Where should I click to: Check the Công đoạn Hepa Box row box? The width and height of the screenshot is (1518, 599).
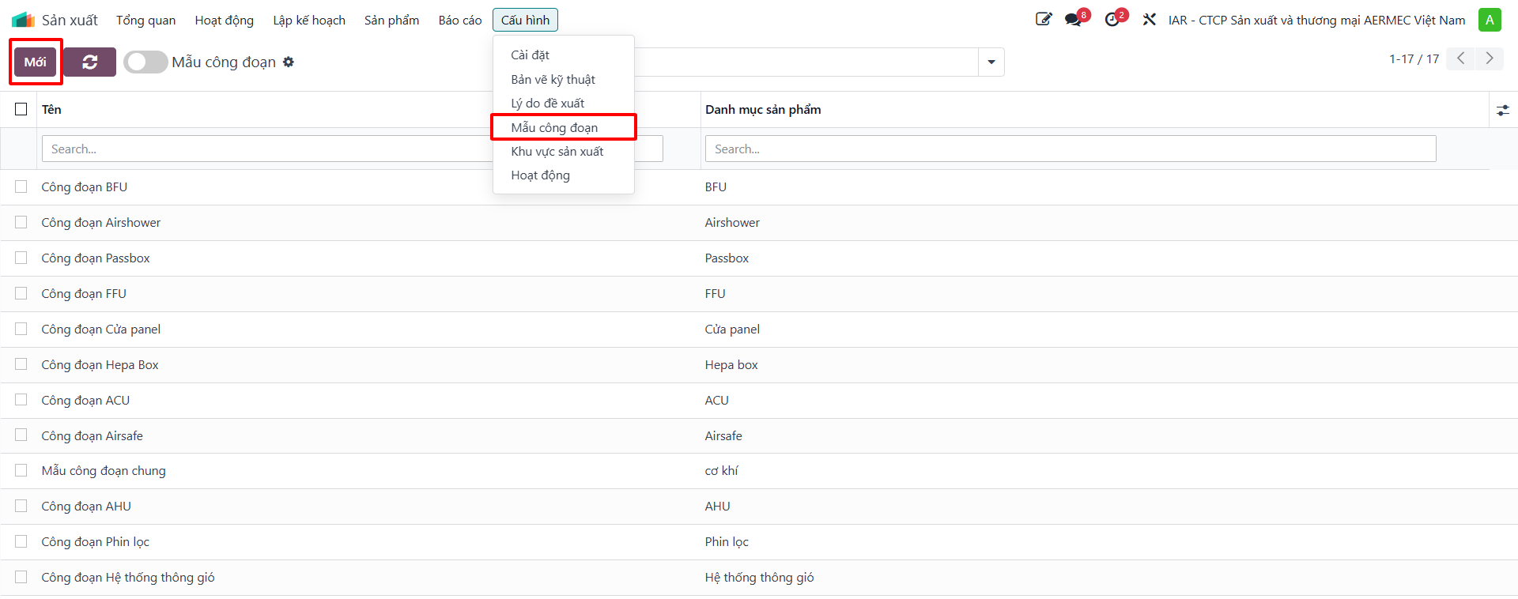click(x=21, y=364)
